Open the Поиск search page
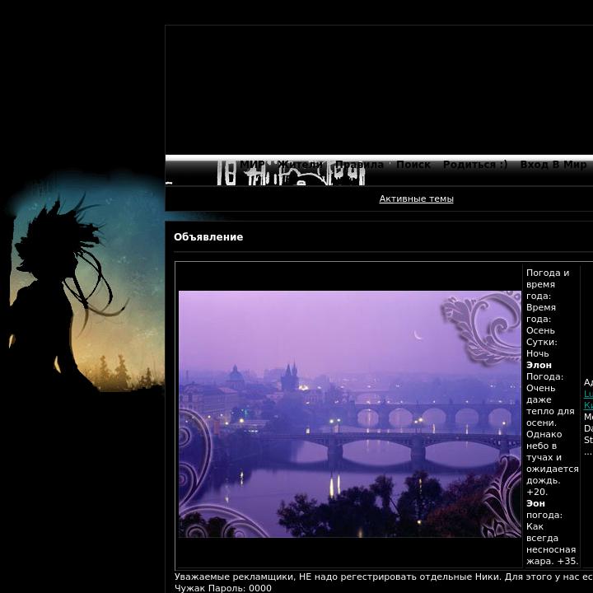This screenshot has width=593, height=593. (413, 165)
